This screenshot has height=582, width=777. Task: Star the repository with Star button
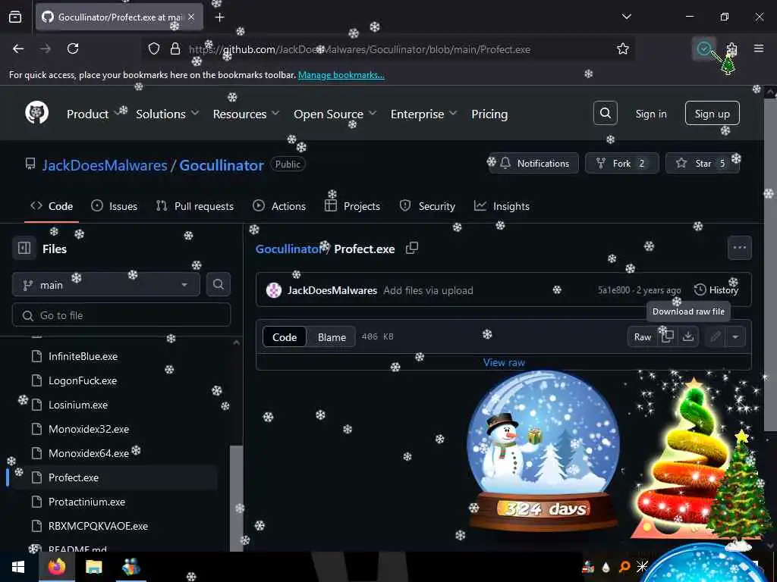(x=703, y=163)
